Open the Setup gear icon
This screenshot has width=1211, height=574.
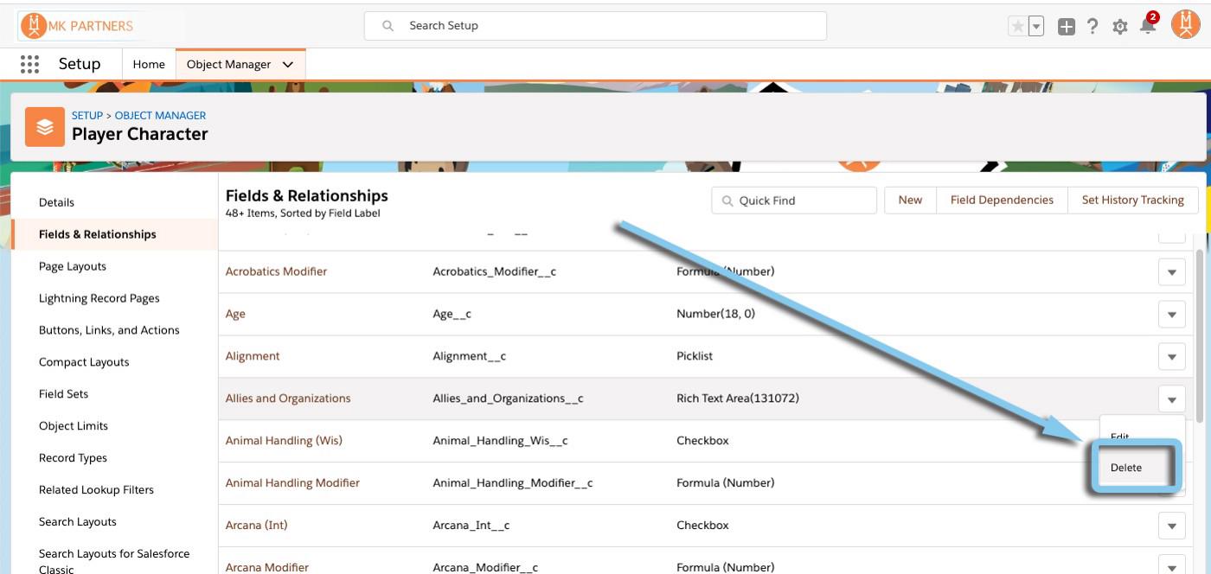1119,27
